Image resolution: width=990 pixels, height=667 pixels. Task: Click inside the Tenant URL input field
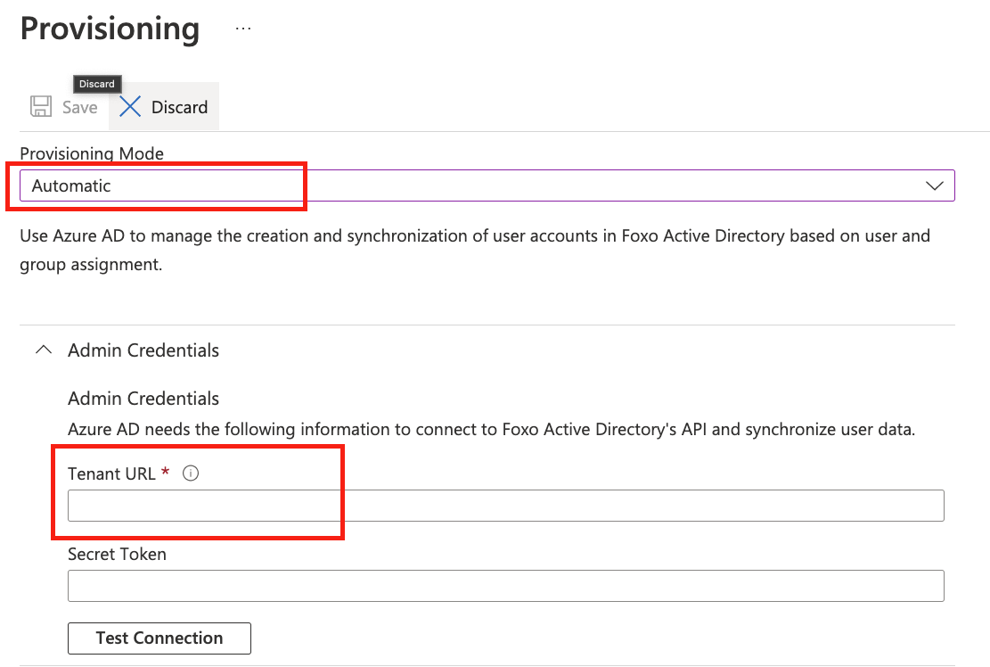[x=506, y=505]
